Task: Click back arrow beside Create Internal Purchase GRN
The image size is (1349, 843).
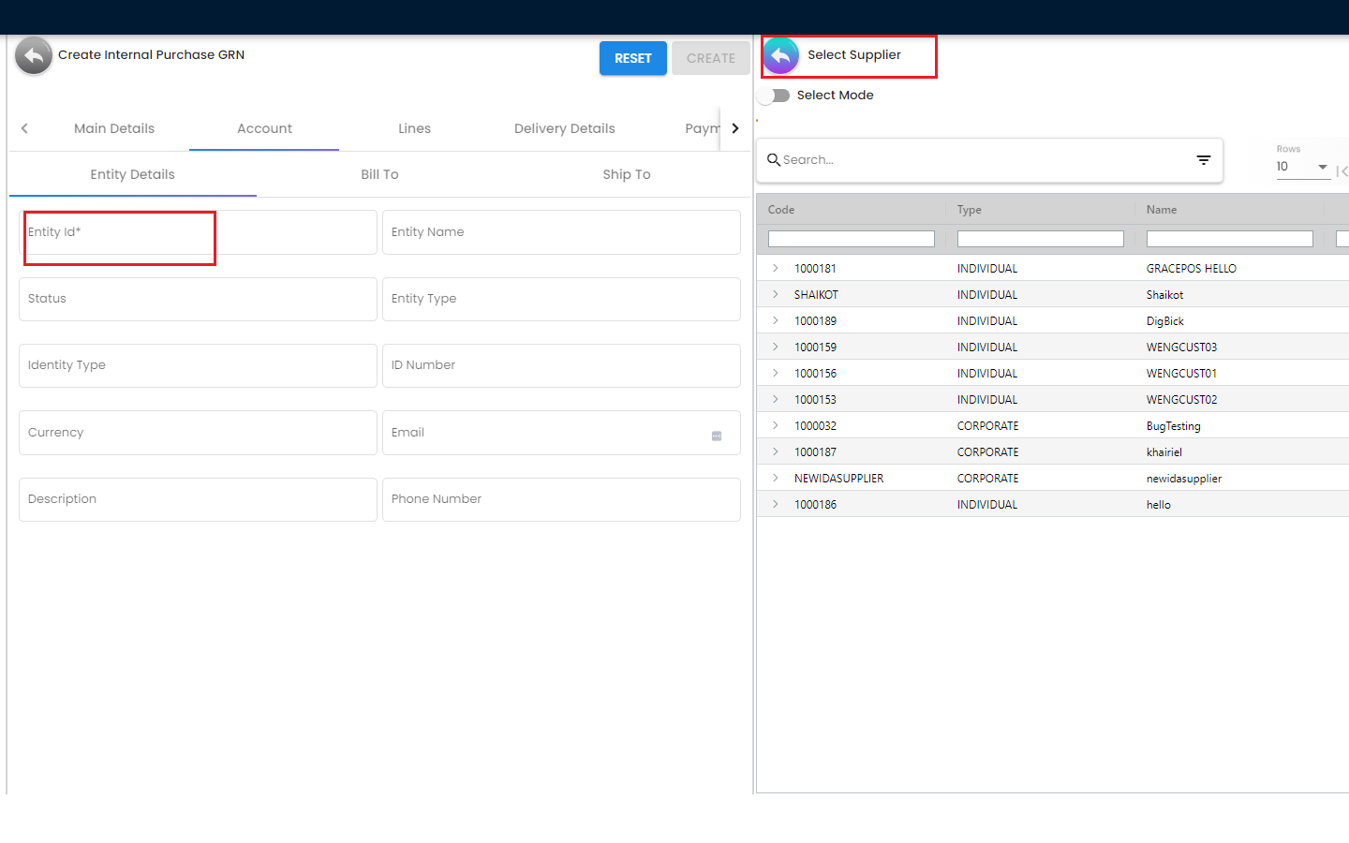Action: [34, 56]
